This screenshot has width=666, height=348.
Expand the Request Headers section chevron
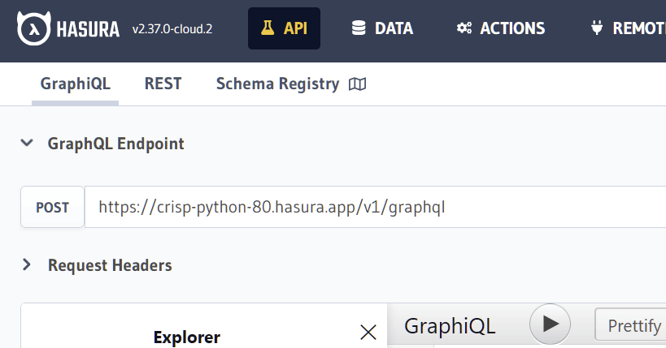28,264
